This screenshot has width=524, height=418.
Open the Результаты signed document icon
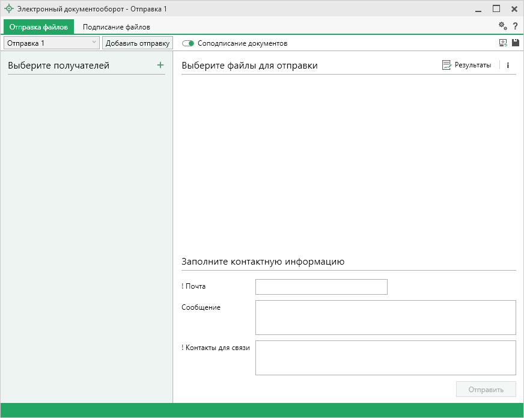click(x=446, y=65)
